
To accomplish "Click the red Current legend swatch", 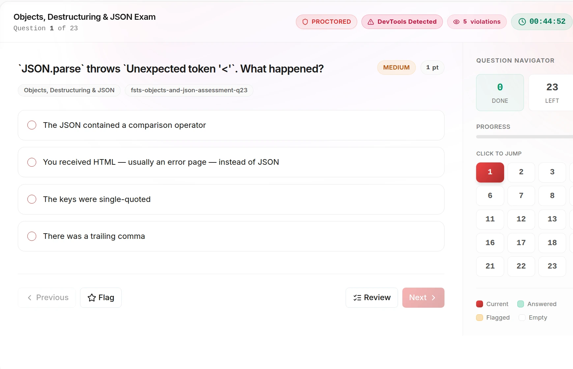I will point(479,304).
